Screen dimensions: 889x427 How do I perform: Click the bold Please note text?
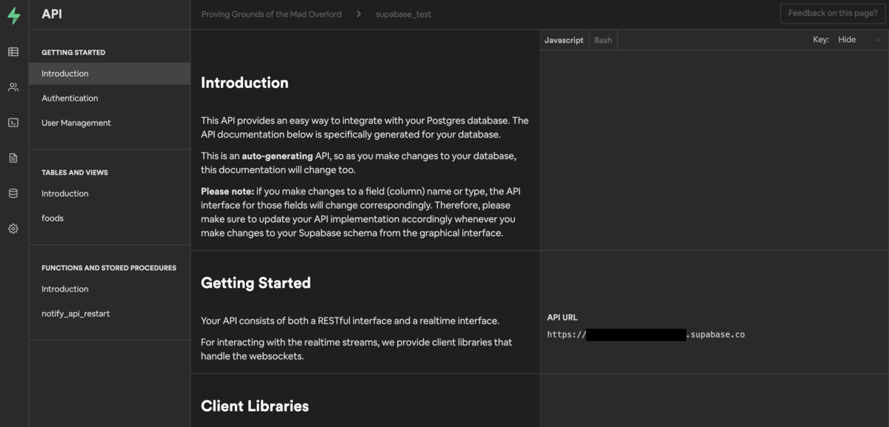pyautogui.click(x=227, y=191)
